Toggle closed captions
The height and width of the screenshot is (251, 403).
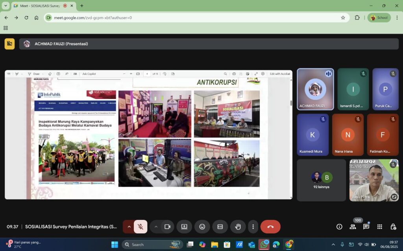click(220, 227)
